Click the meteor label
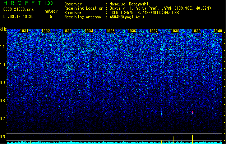The width and height of the screenshot is (226, 144). pyautogui.click(x=51, y=11)
